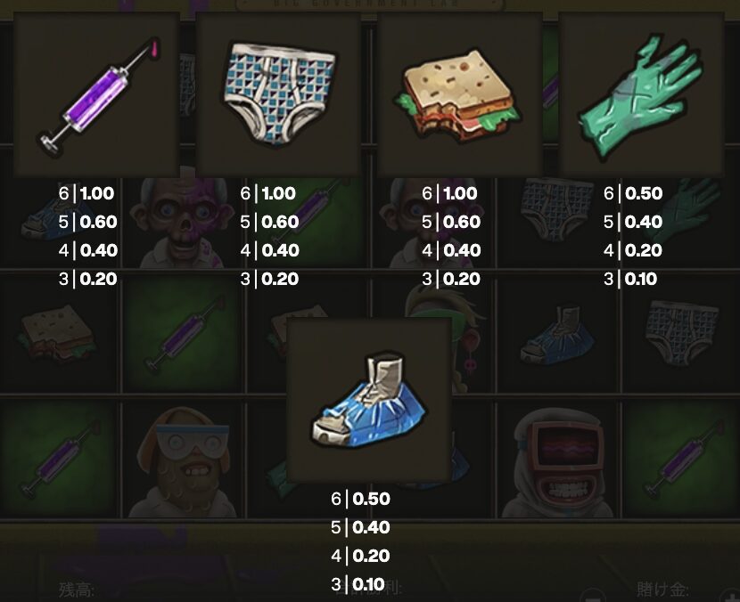Click the shoe cover four-symbol payout 0.20

pos(360,556)
